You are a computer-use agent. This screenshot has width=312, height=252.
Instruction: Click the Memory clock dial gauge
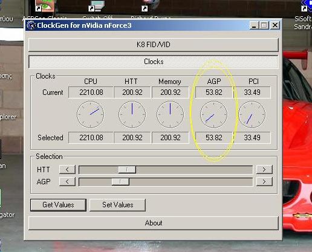[171, 114]
